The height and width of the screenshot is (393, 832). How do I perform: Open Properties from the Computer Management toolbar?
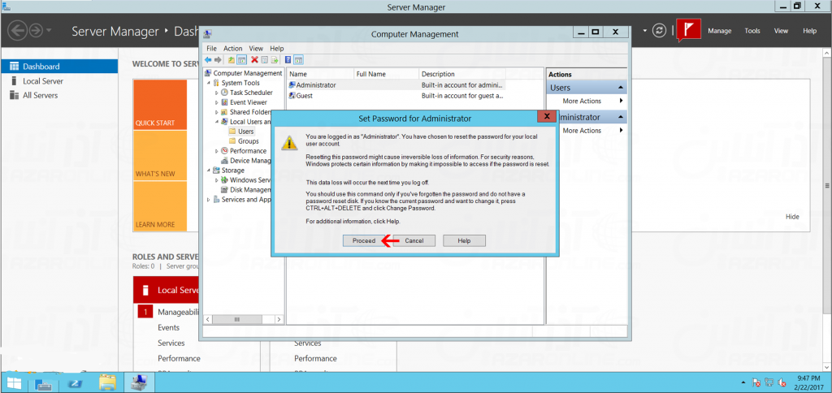click(264, 59)
